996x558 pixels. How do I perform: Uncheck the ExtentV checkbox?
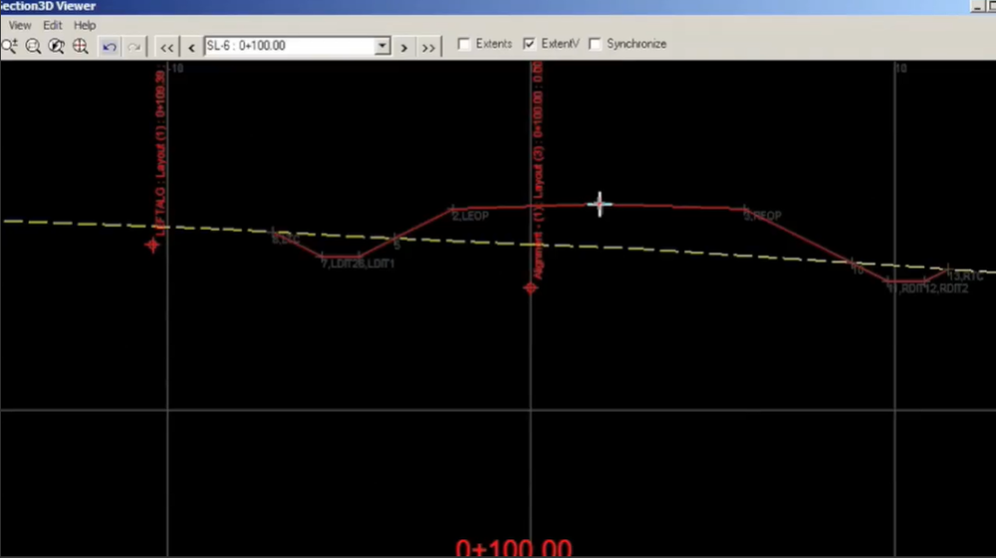[x=529, y=44]
